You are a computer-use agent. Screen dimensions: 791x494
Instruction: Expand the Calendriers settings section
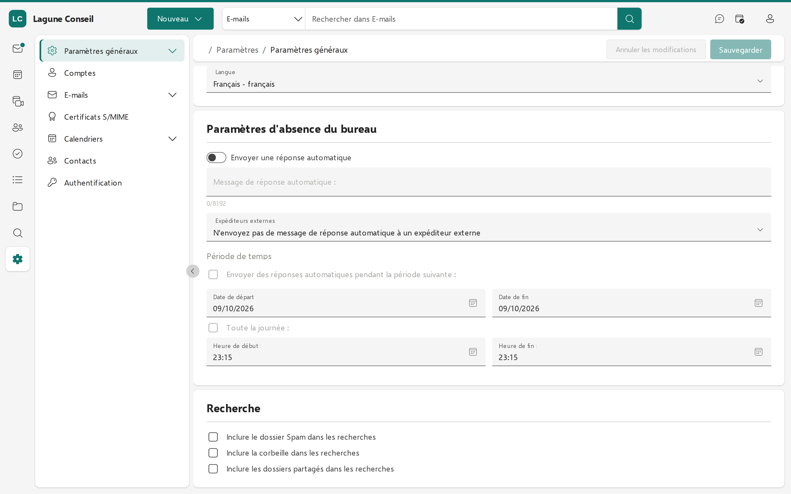click(172, 139)
